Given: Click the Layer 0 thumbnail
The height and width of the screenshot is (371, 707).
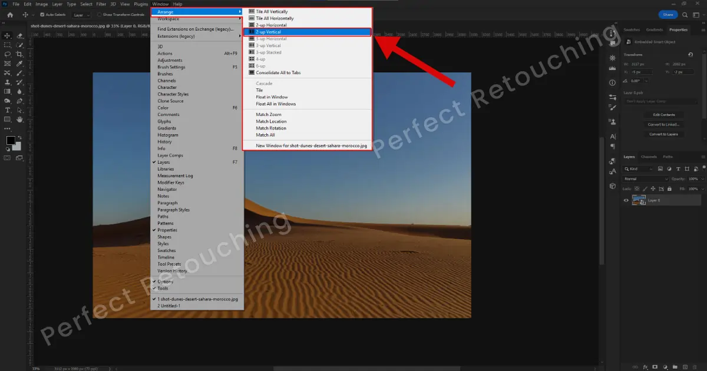Looking at the screenshot, I should [x=638, y=200].
